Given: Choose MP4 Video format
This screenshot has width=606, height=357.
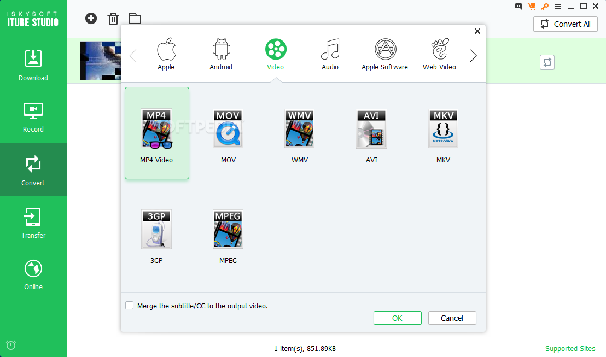Looking at the screenshot, I should [156, 133].
